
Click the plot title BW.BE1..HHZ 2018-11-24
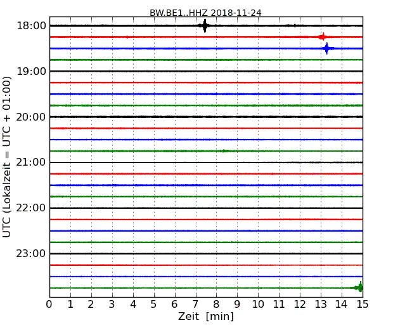click(x=205, y=13)
